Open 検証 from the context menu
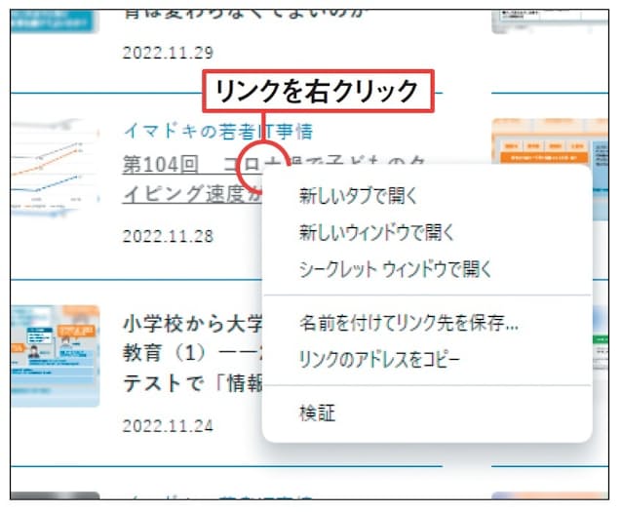 point(427,414)
